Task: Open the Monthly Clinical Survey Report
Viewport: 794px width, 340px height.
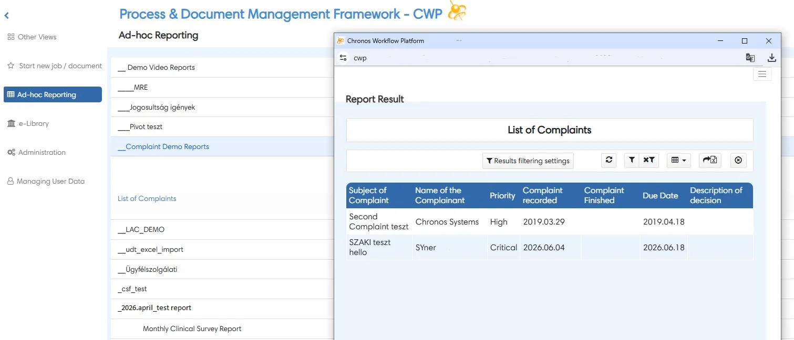Action: [192, 328]
